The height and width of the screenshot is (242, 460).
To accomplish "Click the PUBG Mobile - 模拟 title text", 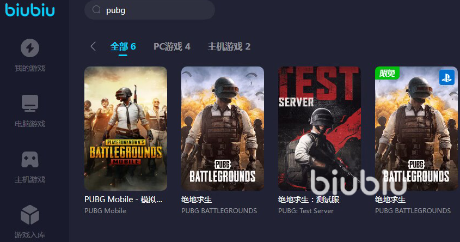I will click(123, 199).
